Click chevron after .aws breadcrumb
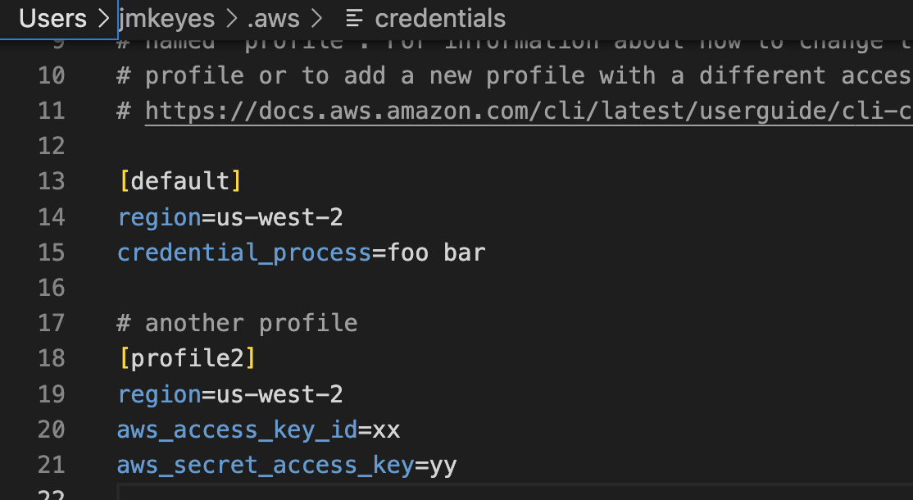The width and height of the screenshot is (913, 500). 316,19
